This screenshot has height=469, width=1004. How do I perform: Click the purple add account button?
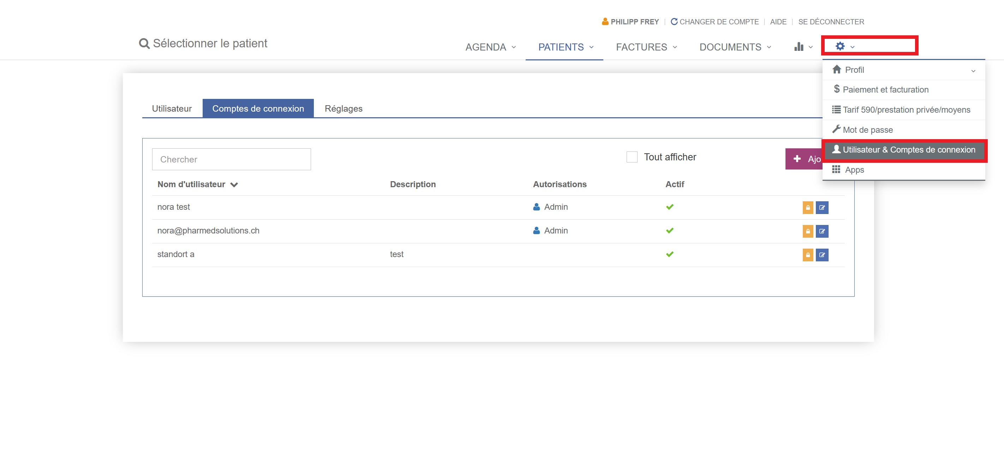[804, 159]
